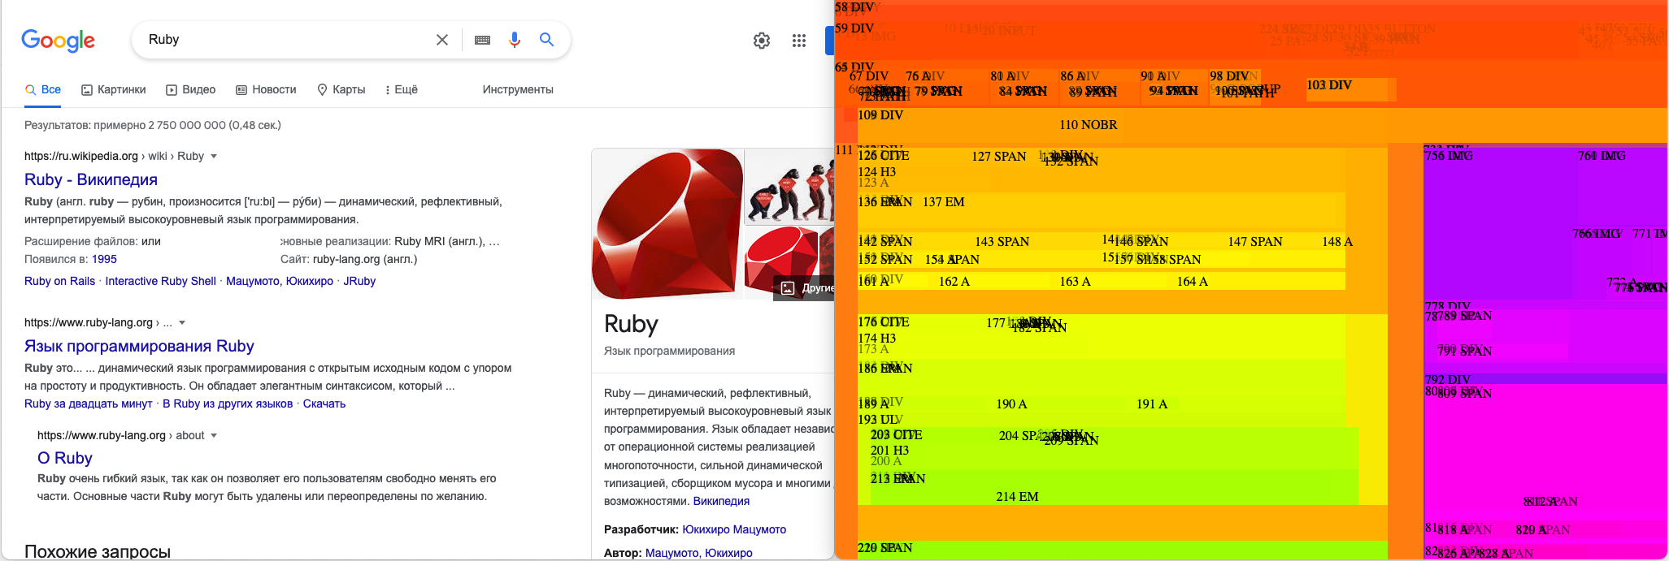Open Юкихиро Мацумото developer link
The width and height of the screenshot is (1669, 561).
[734, 529]
